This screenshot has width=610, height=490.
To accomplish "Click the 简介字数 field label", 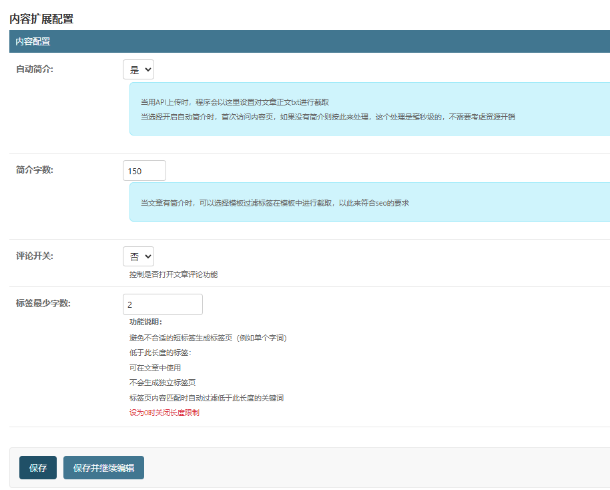I will 35,170.
